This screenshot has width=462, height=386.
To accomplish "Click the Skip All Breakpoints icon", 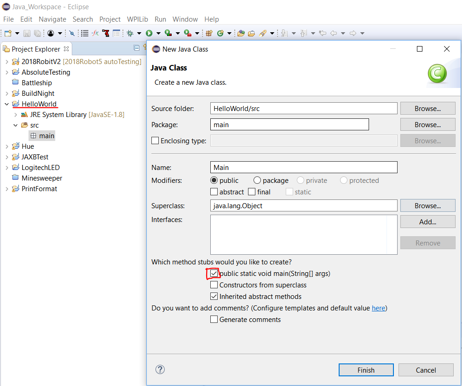I will tap(72, 33).
